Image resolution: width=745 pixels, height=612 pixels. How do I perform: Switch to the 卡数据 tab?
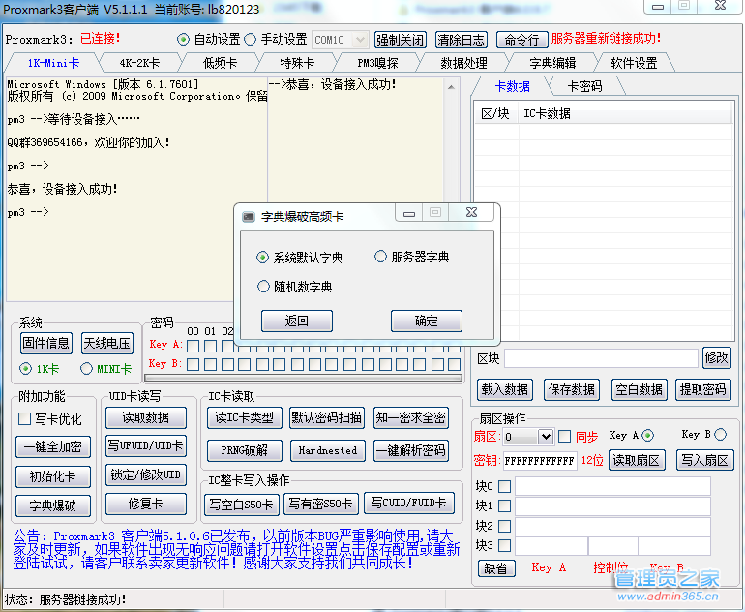tap(512, 86)
